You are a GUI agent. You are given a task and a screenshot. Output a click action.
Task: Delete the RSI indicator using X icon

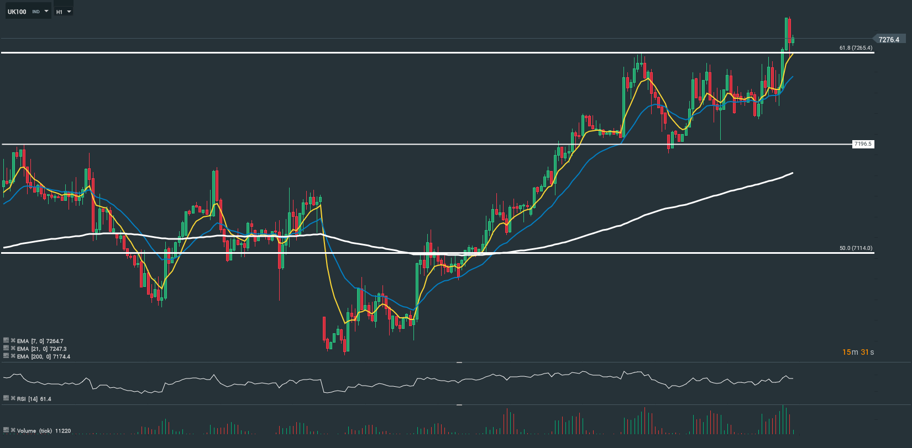click(13, 398)
